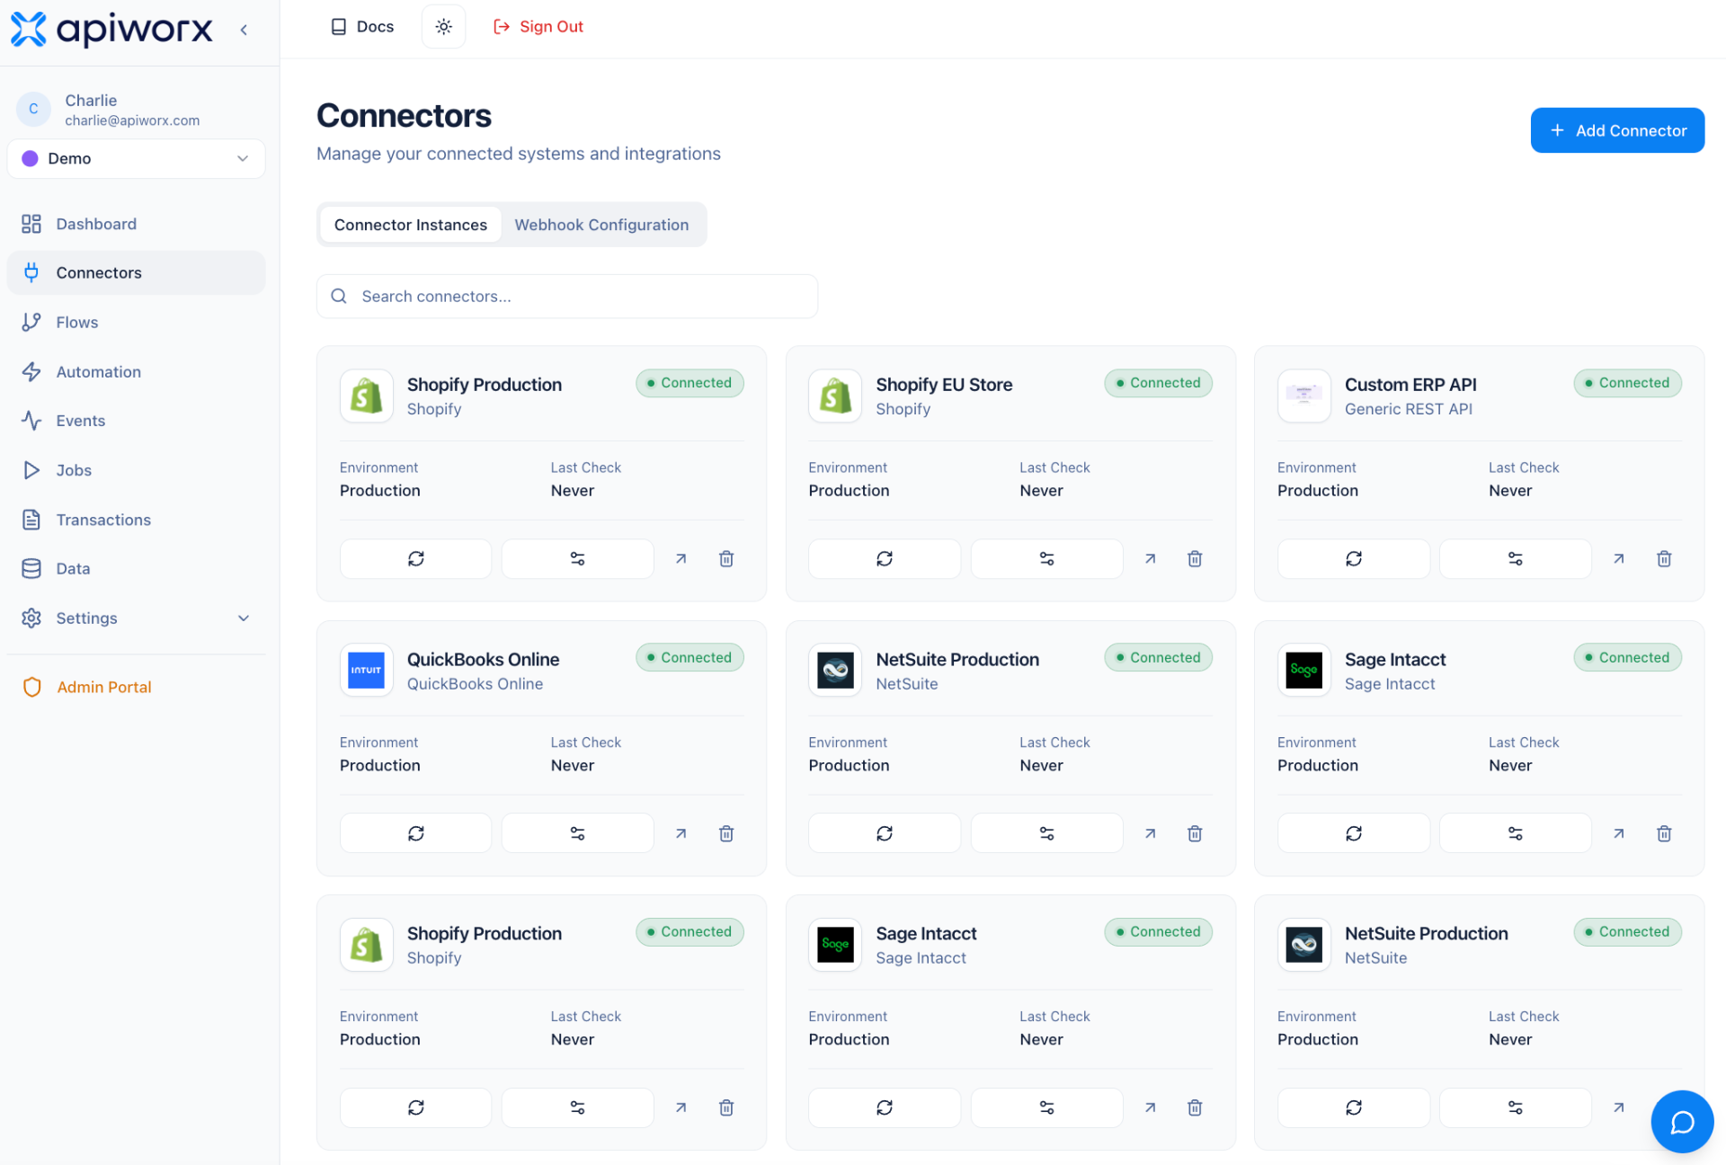Open NetSuite Production connector in new view
1726x1165 pixels.
[x=1150, y=834]
